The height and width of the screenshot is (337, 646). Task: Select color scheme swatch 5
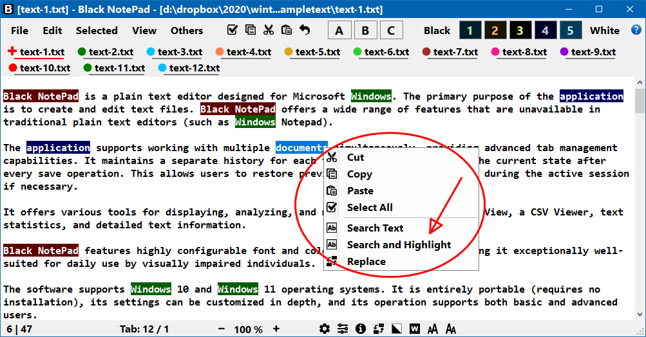pyautogui.click(x=570, y=30)
